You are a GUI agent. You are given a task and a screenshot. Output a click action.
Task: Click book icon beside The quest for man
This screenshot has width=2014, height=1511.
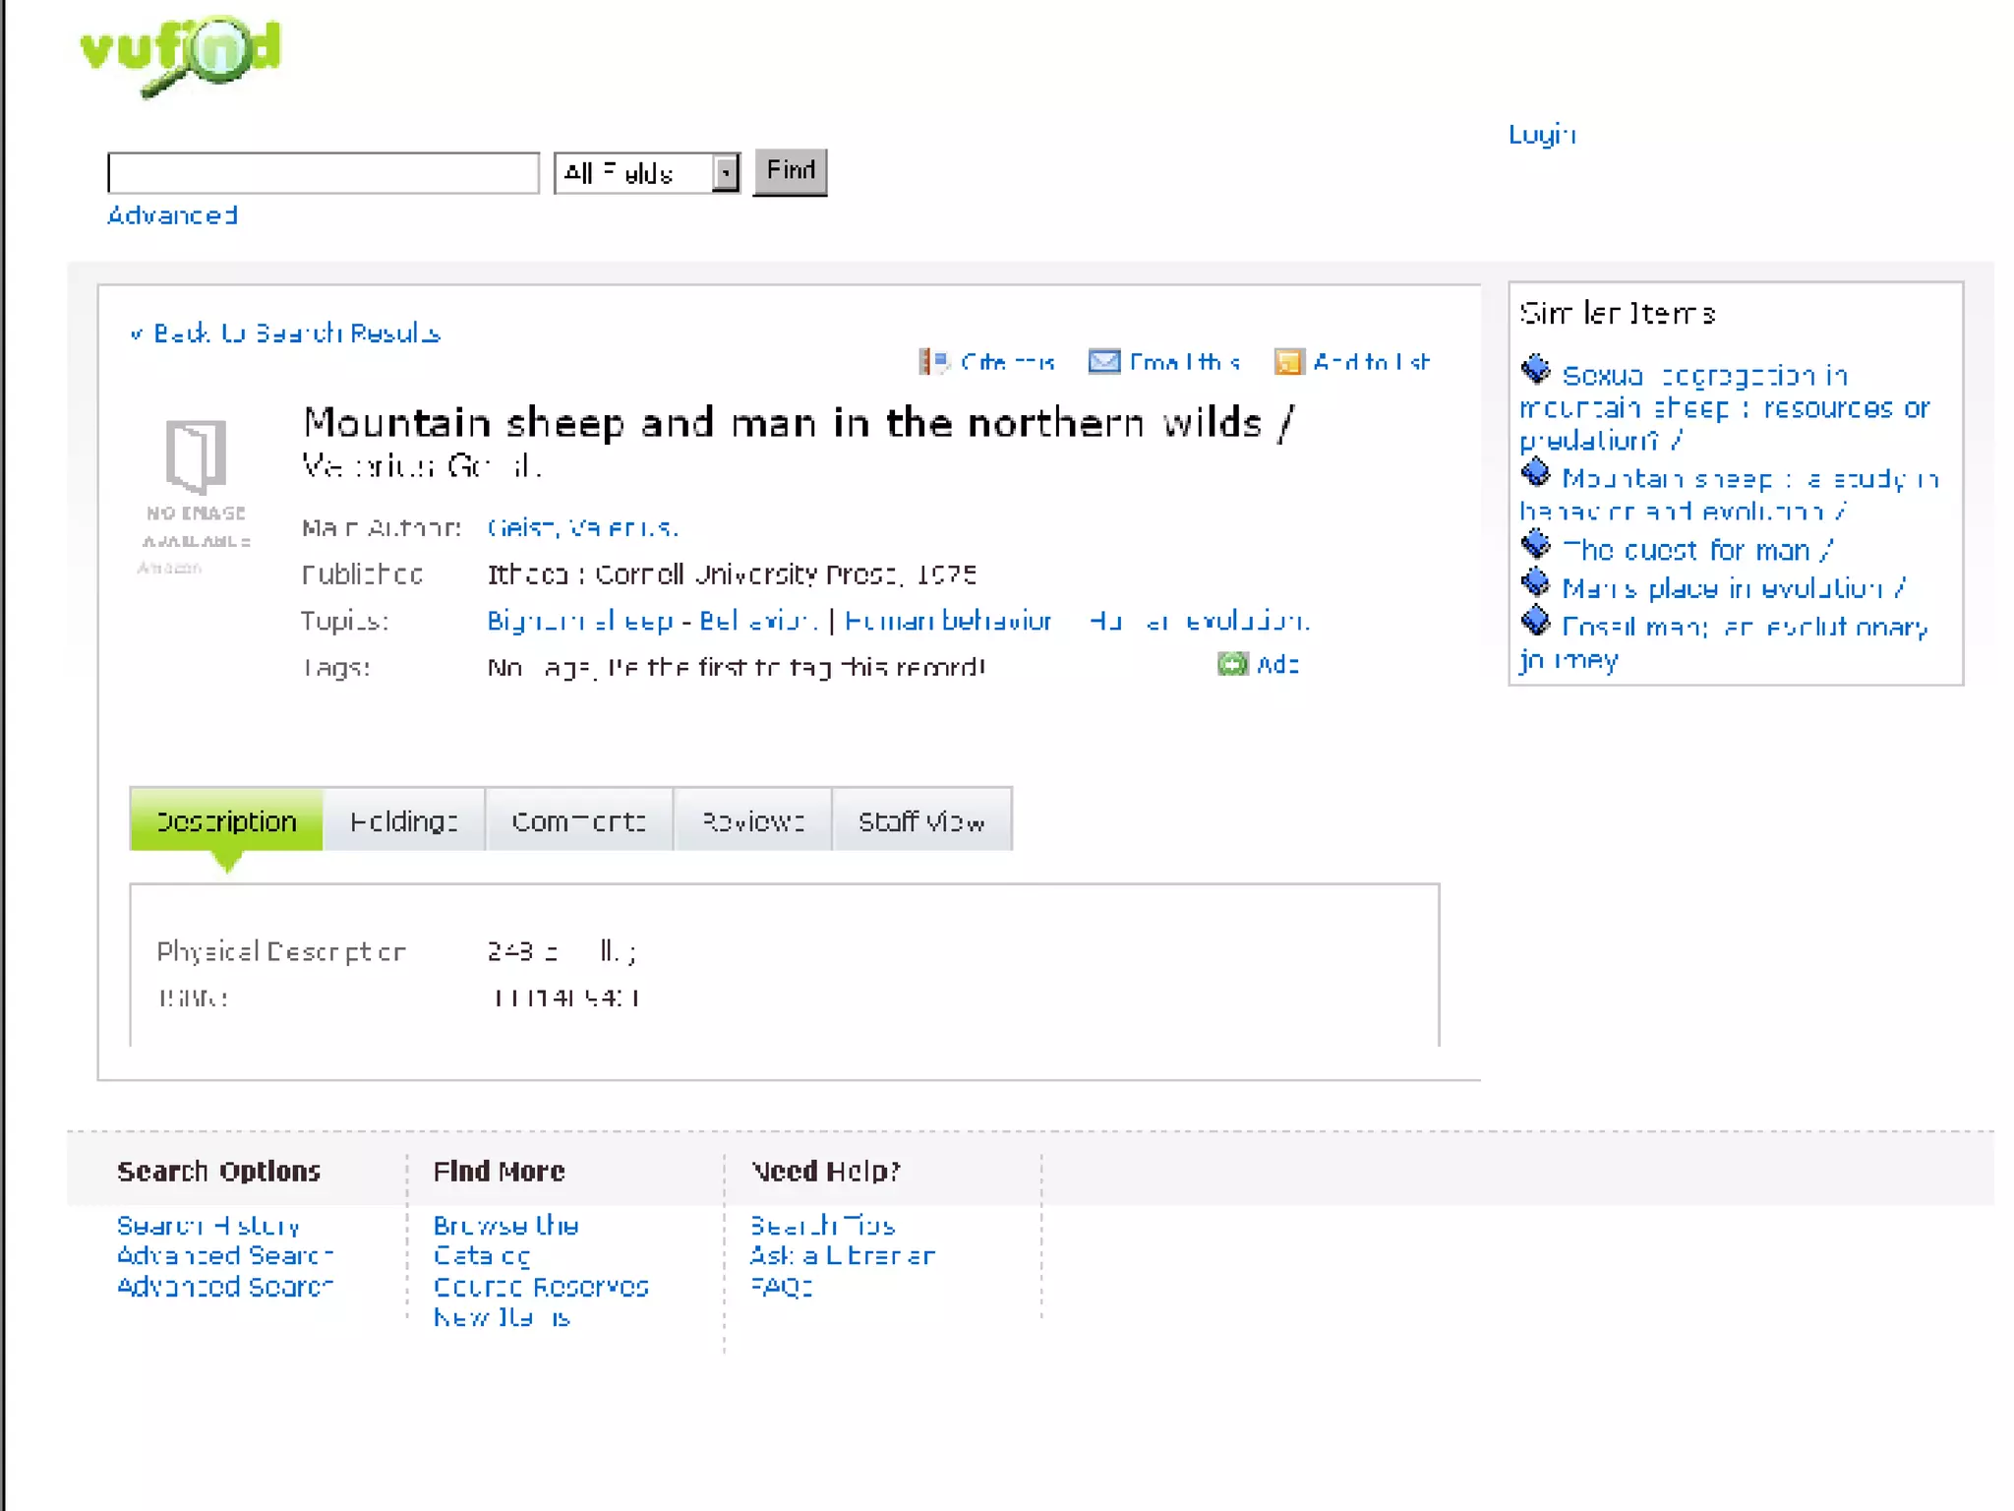point(1535,545)
